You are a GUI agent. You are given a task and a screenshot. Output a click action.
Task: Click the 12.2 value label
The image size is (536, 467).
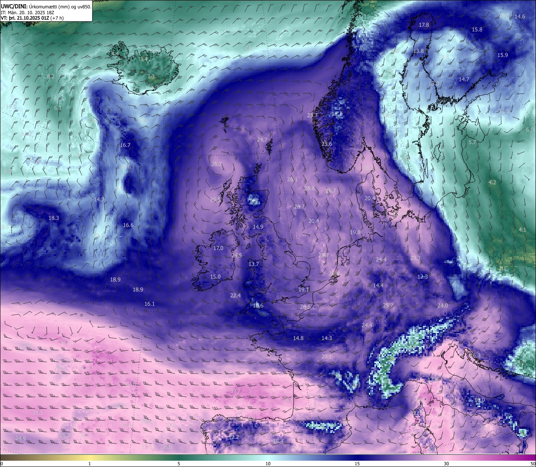234,437
